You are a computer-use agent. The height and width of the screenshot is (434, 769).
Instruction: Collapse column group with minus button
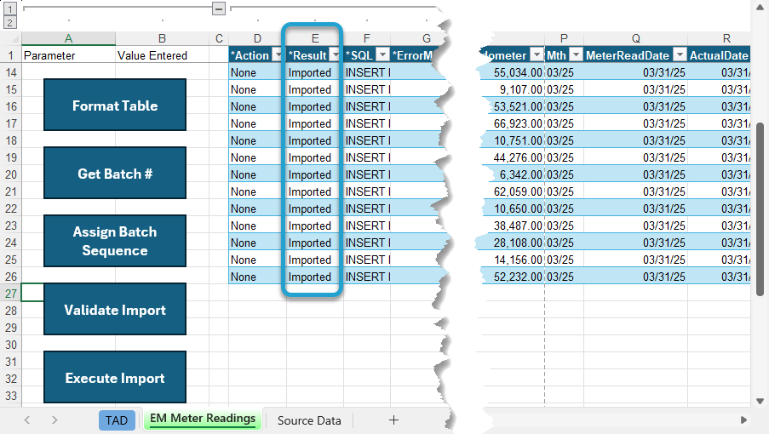(219, 9)
